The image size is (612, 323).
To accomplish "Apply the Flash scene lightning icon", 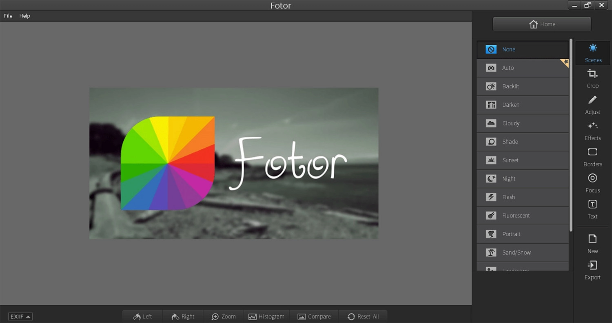I will pyautogui.click(x=491, y=197).
